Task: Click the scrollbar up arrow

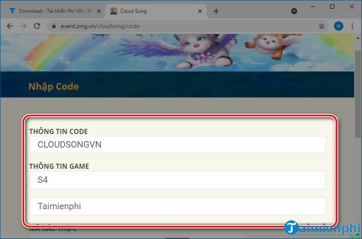Action: 358,38
